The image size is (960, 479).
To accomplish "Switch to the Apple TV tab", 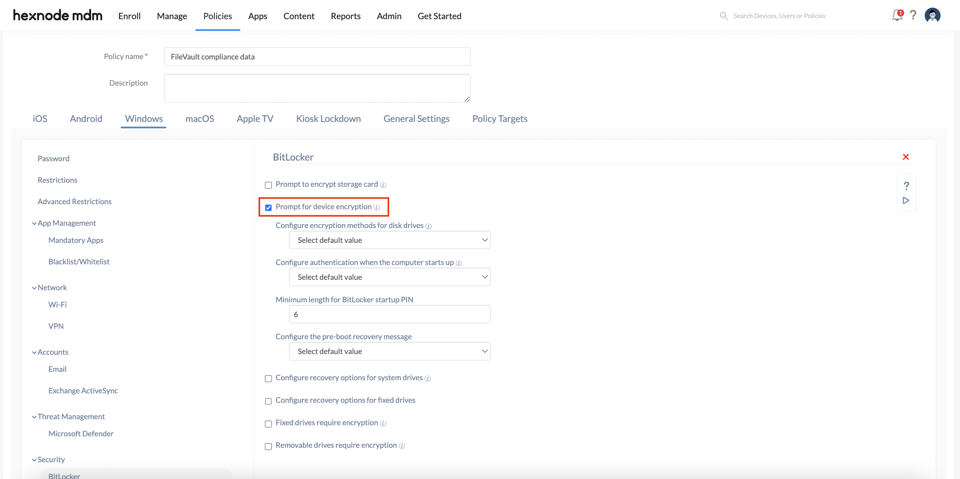I will [255, 119].
